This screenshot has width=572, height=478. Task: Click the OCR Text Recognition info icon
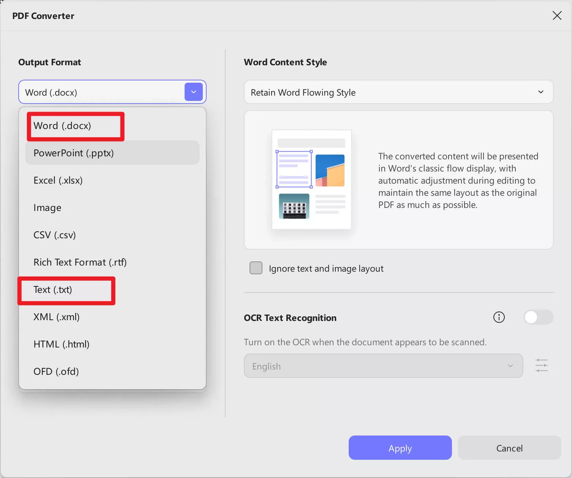(499, 318)
